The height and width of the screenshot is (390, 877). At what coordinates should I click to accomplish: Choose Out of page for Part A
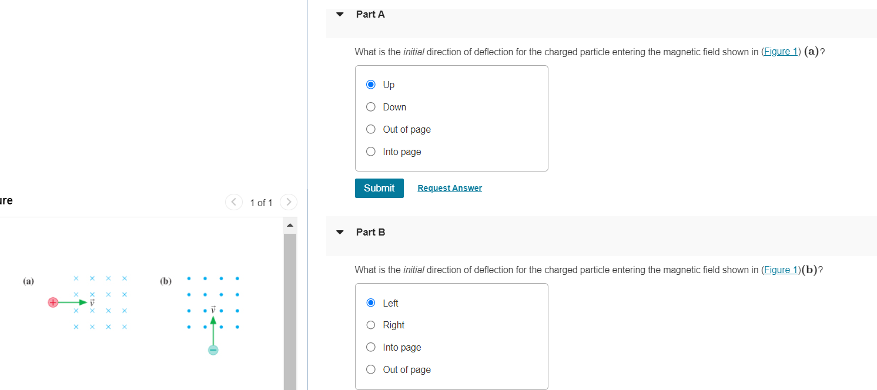[x=370, y=129]
